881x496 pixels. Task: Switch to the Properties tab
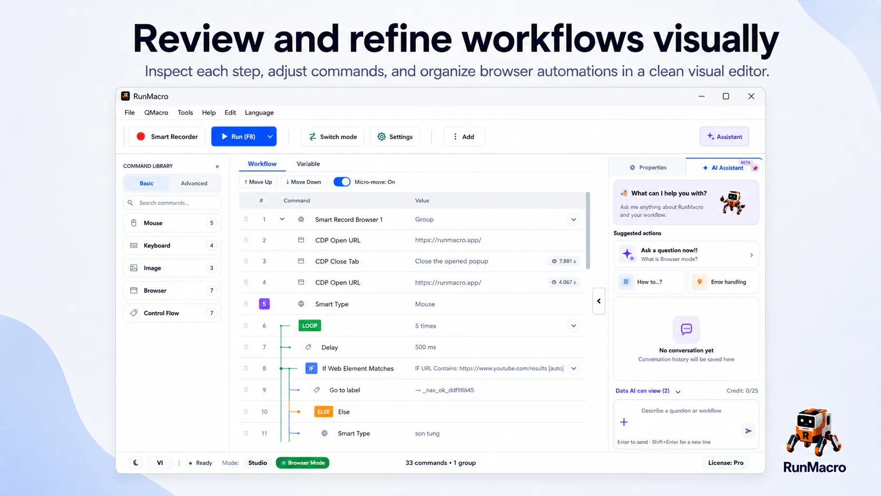[648, 168]
